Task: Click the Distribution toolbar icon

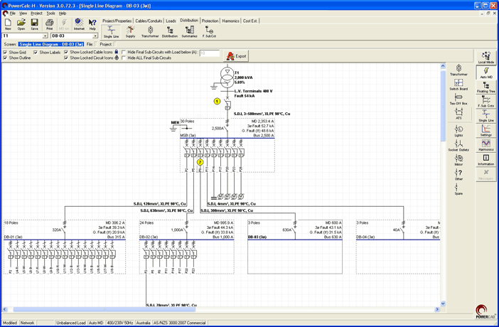Action: tap(170, 32)
